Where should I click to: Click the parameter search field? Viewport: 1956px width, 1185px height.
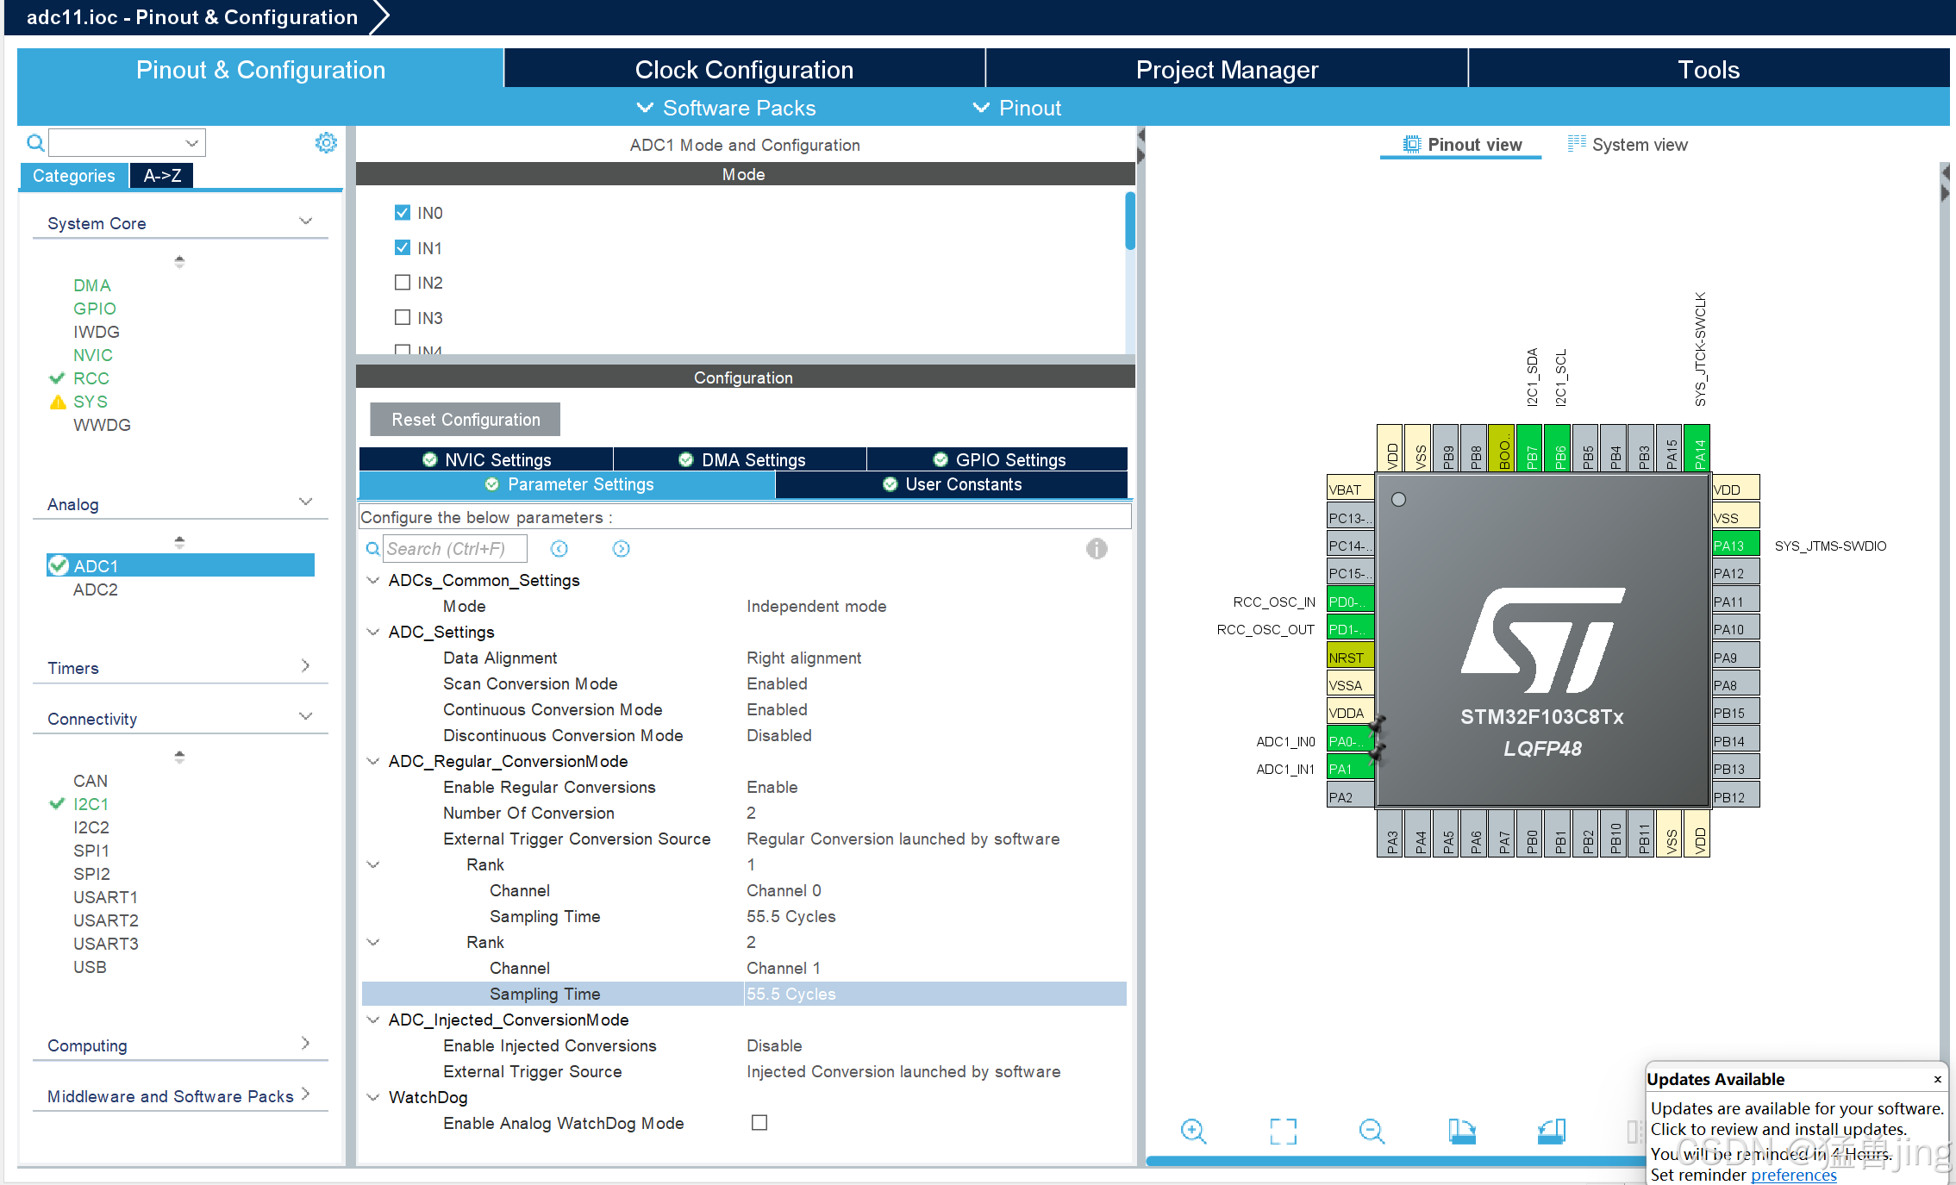pyautogui.click(x=454, y=548)
